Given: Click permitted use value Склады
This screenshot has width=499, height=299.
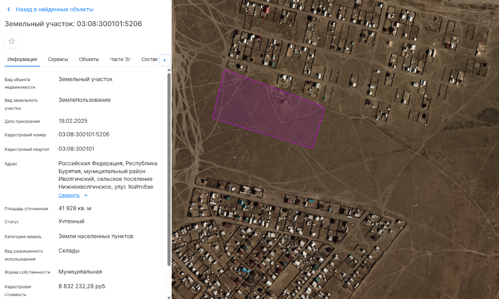Looking at the screenshot, I should point(69,251).
